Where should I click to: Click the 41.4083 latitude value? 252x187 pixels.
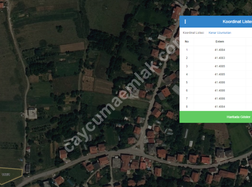220,58
